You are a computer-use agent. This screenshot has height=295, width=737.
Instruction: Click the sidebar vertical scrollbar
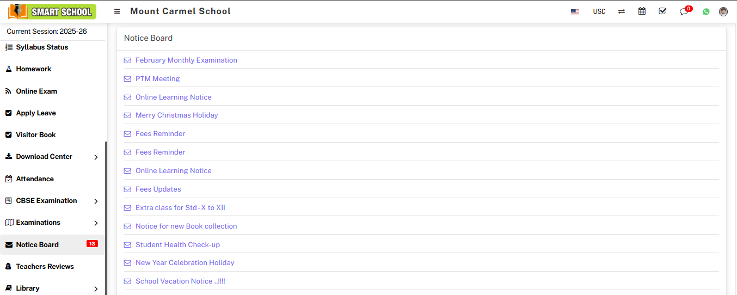click(106, 218)
